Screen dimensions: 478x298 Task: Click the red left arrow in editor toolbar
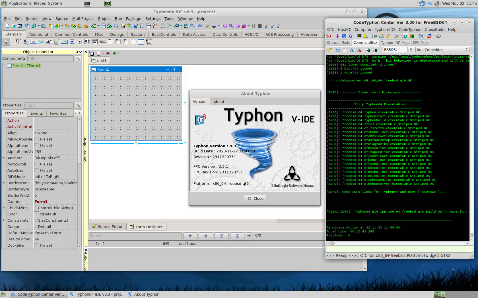click(108, 53)
